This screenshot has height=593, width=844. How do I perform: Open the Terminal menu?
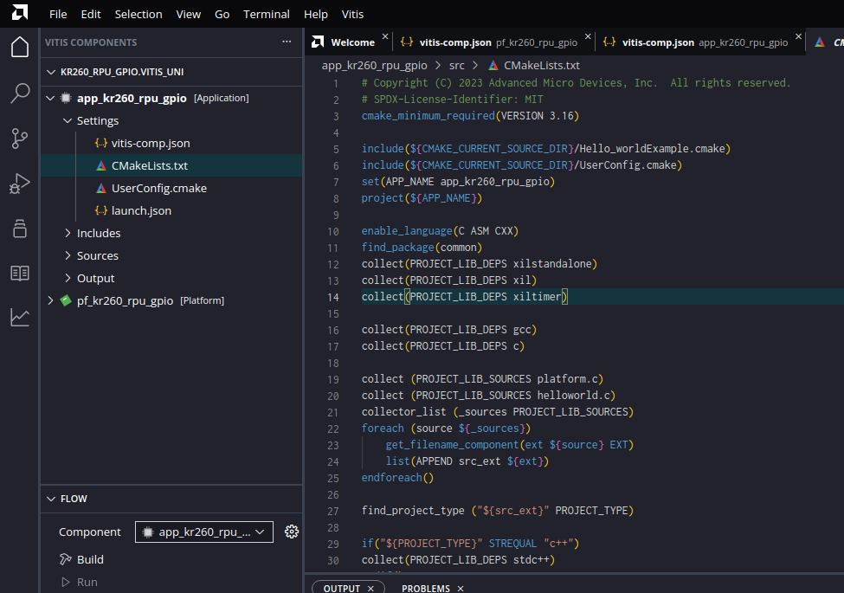[x=267, y=14]
